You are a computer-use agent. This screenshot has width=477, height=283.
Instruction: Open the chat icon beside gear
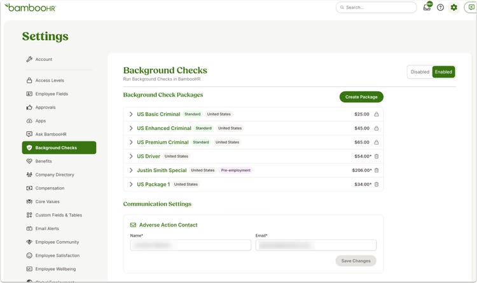tap(471, 7)
